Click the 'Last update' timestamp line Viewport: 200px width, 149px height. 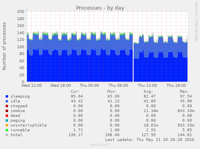[150, 140]
